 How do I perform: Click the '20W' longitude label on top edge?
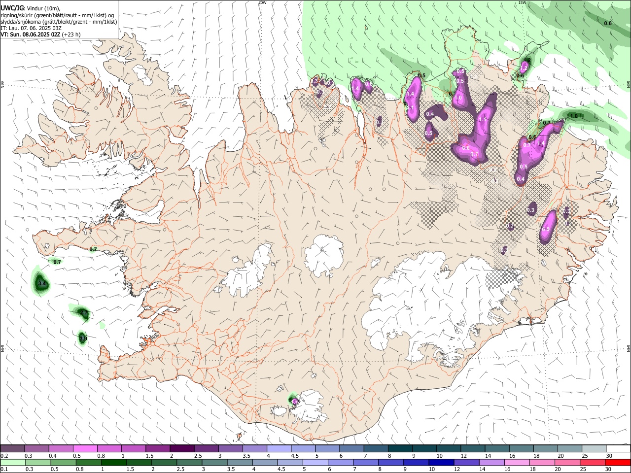tap(262, 2)
